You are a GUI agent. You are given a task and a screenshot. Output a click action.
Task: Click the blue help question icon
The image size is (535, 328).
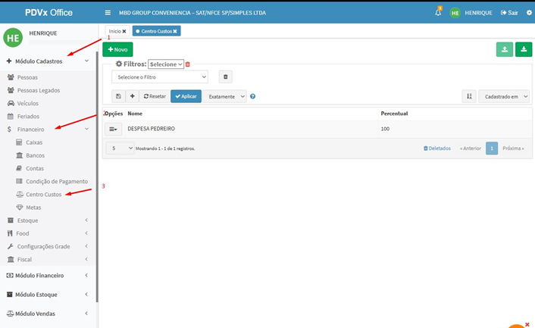point(252,96)
